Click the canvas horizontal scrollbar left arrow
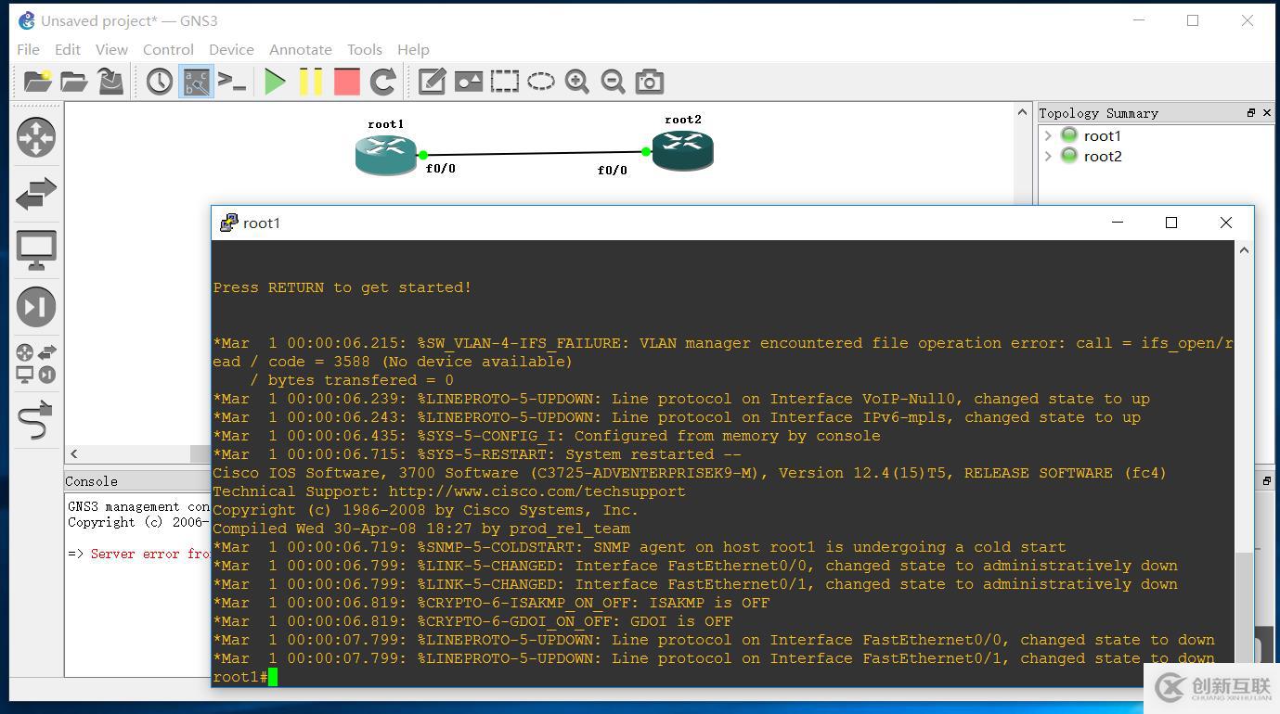The image size is (1280, 714). pyautogui.click(x=74, y=453)
